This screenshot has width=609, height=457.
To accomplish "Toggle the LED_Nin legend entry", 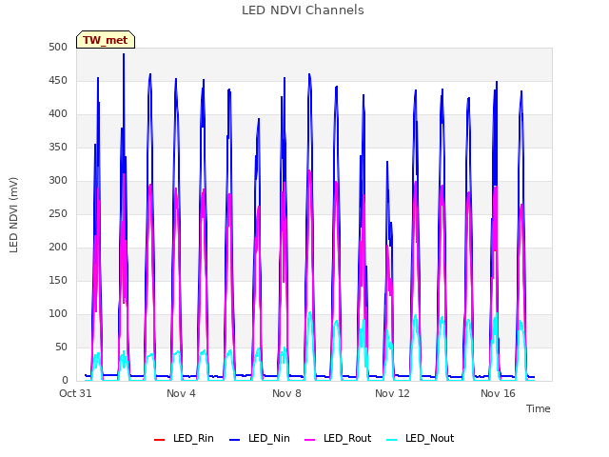I will (260, 438).
